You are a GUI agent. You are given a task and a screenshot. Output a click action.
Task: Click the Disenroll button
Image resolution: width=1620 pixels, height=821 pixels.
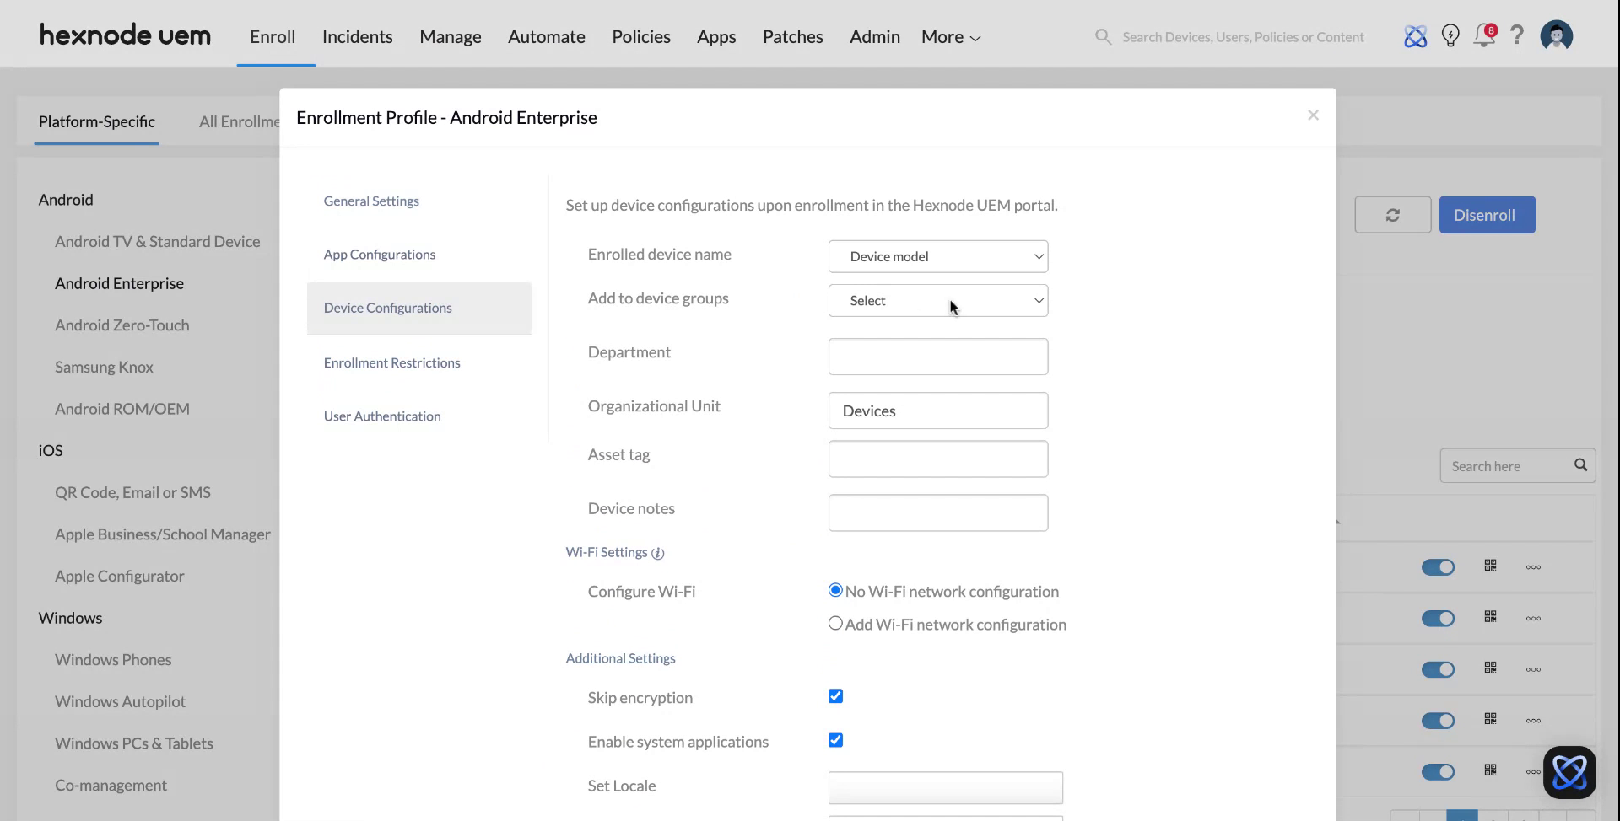click(x=1487, y=214)
